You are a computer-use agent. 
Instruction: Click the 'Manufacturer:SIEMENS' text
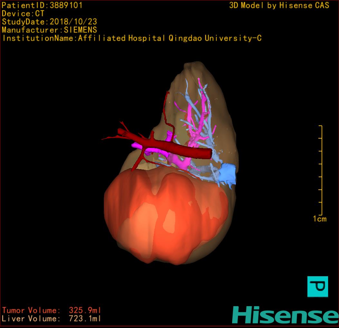tap(49, 30)
